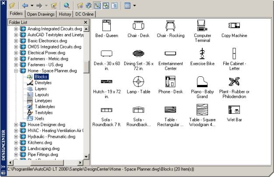This screenshot has height=177, width=274.
Task: Select the Bed - Queen block
Action: pyautogui.click(x=107, y=29)
